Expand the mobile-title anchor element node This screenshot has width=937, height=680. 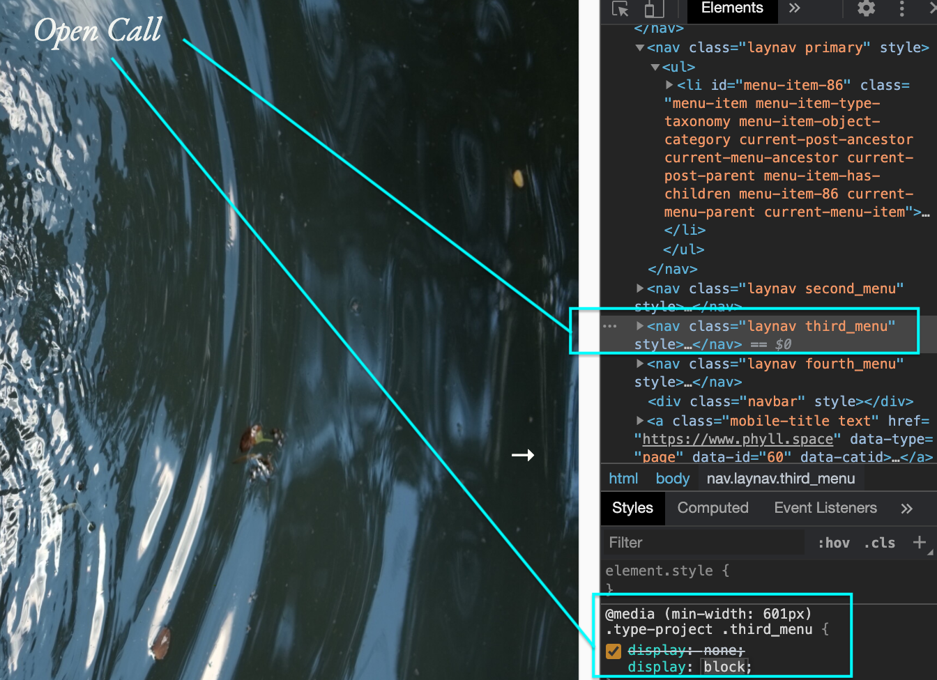point(639,420)
